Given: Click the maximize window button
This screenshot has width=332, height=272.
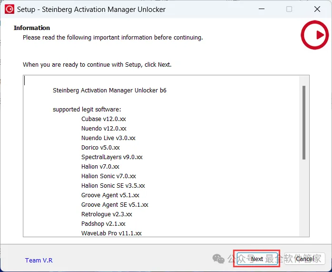Looking at the screenshot, I should pyautogui.click(x=289, y=9).
